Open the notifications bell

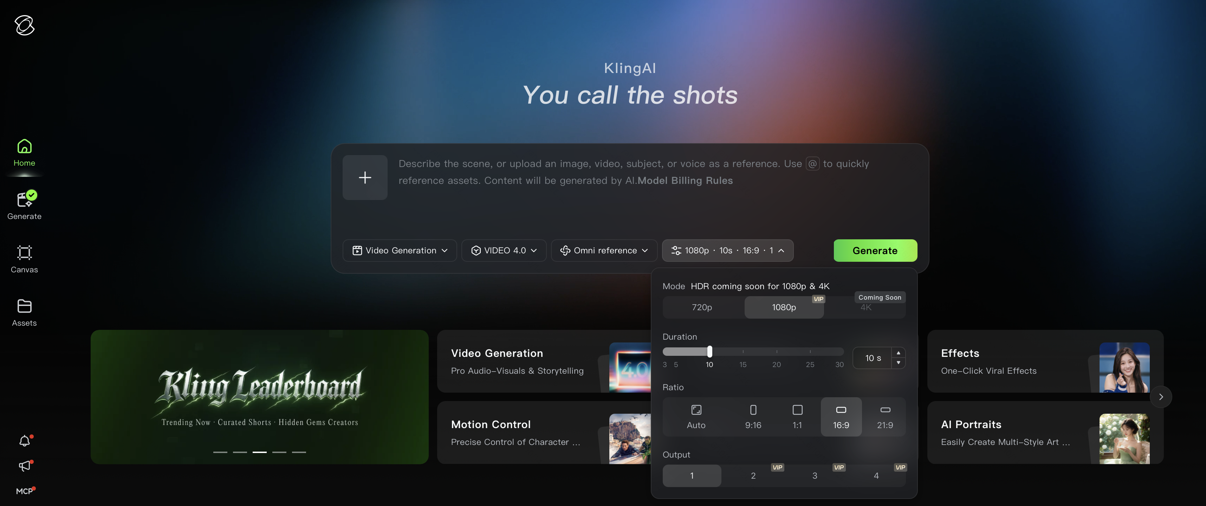click(x=25, y=440)
